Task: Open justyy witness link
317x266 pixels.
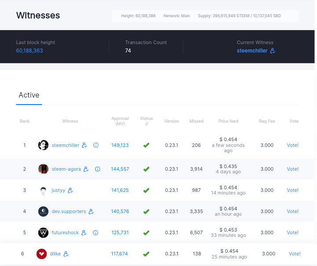Action: click(59, 190)
